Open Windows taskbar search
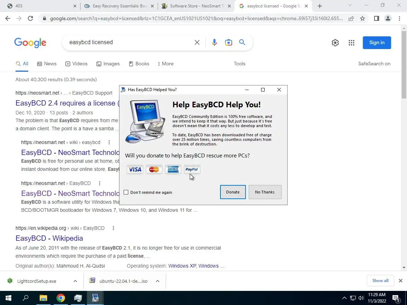 point(25,298)
